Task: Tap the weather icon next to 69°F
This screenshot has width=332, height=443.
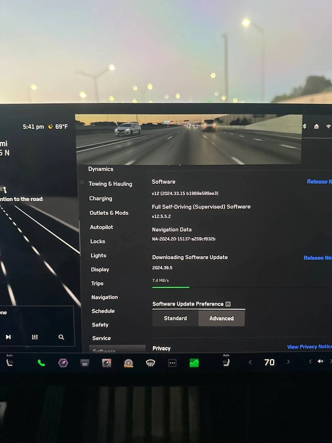Action: tap(50, 126)
